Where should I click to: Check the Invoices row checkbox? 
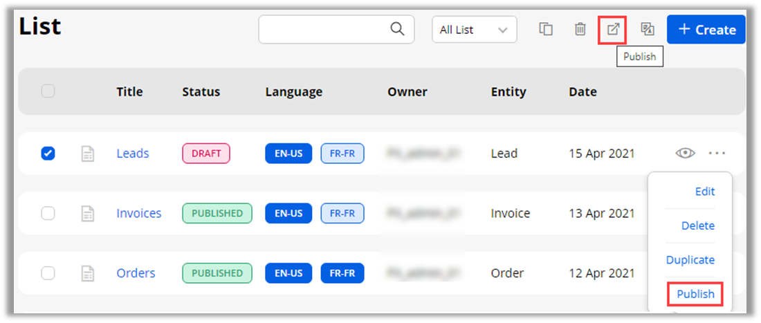[48, 213]
